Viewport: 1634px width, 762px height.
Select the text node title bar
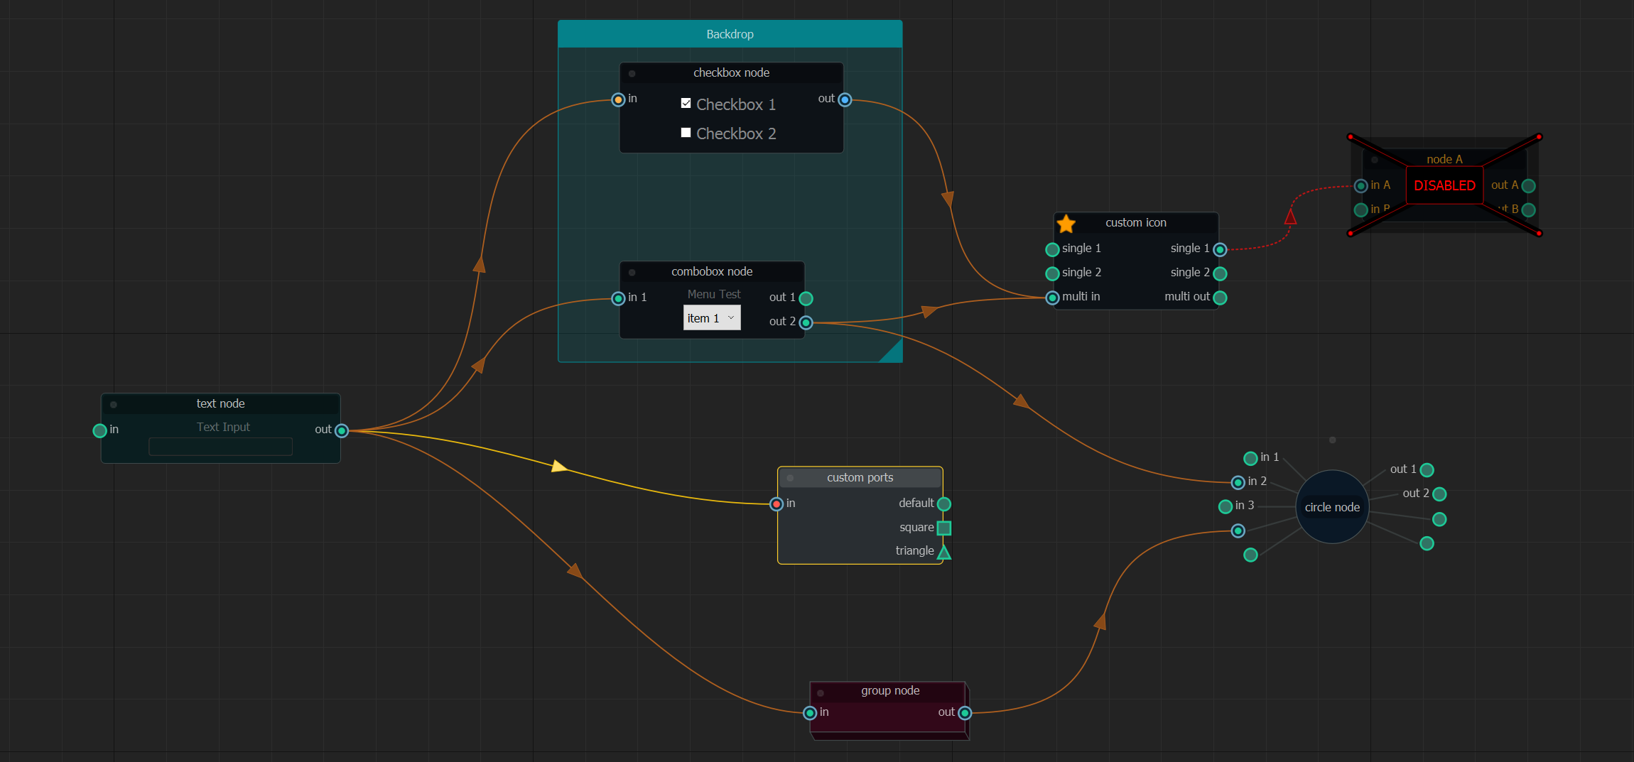220,404
